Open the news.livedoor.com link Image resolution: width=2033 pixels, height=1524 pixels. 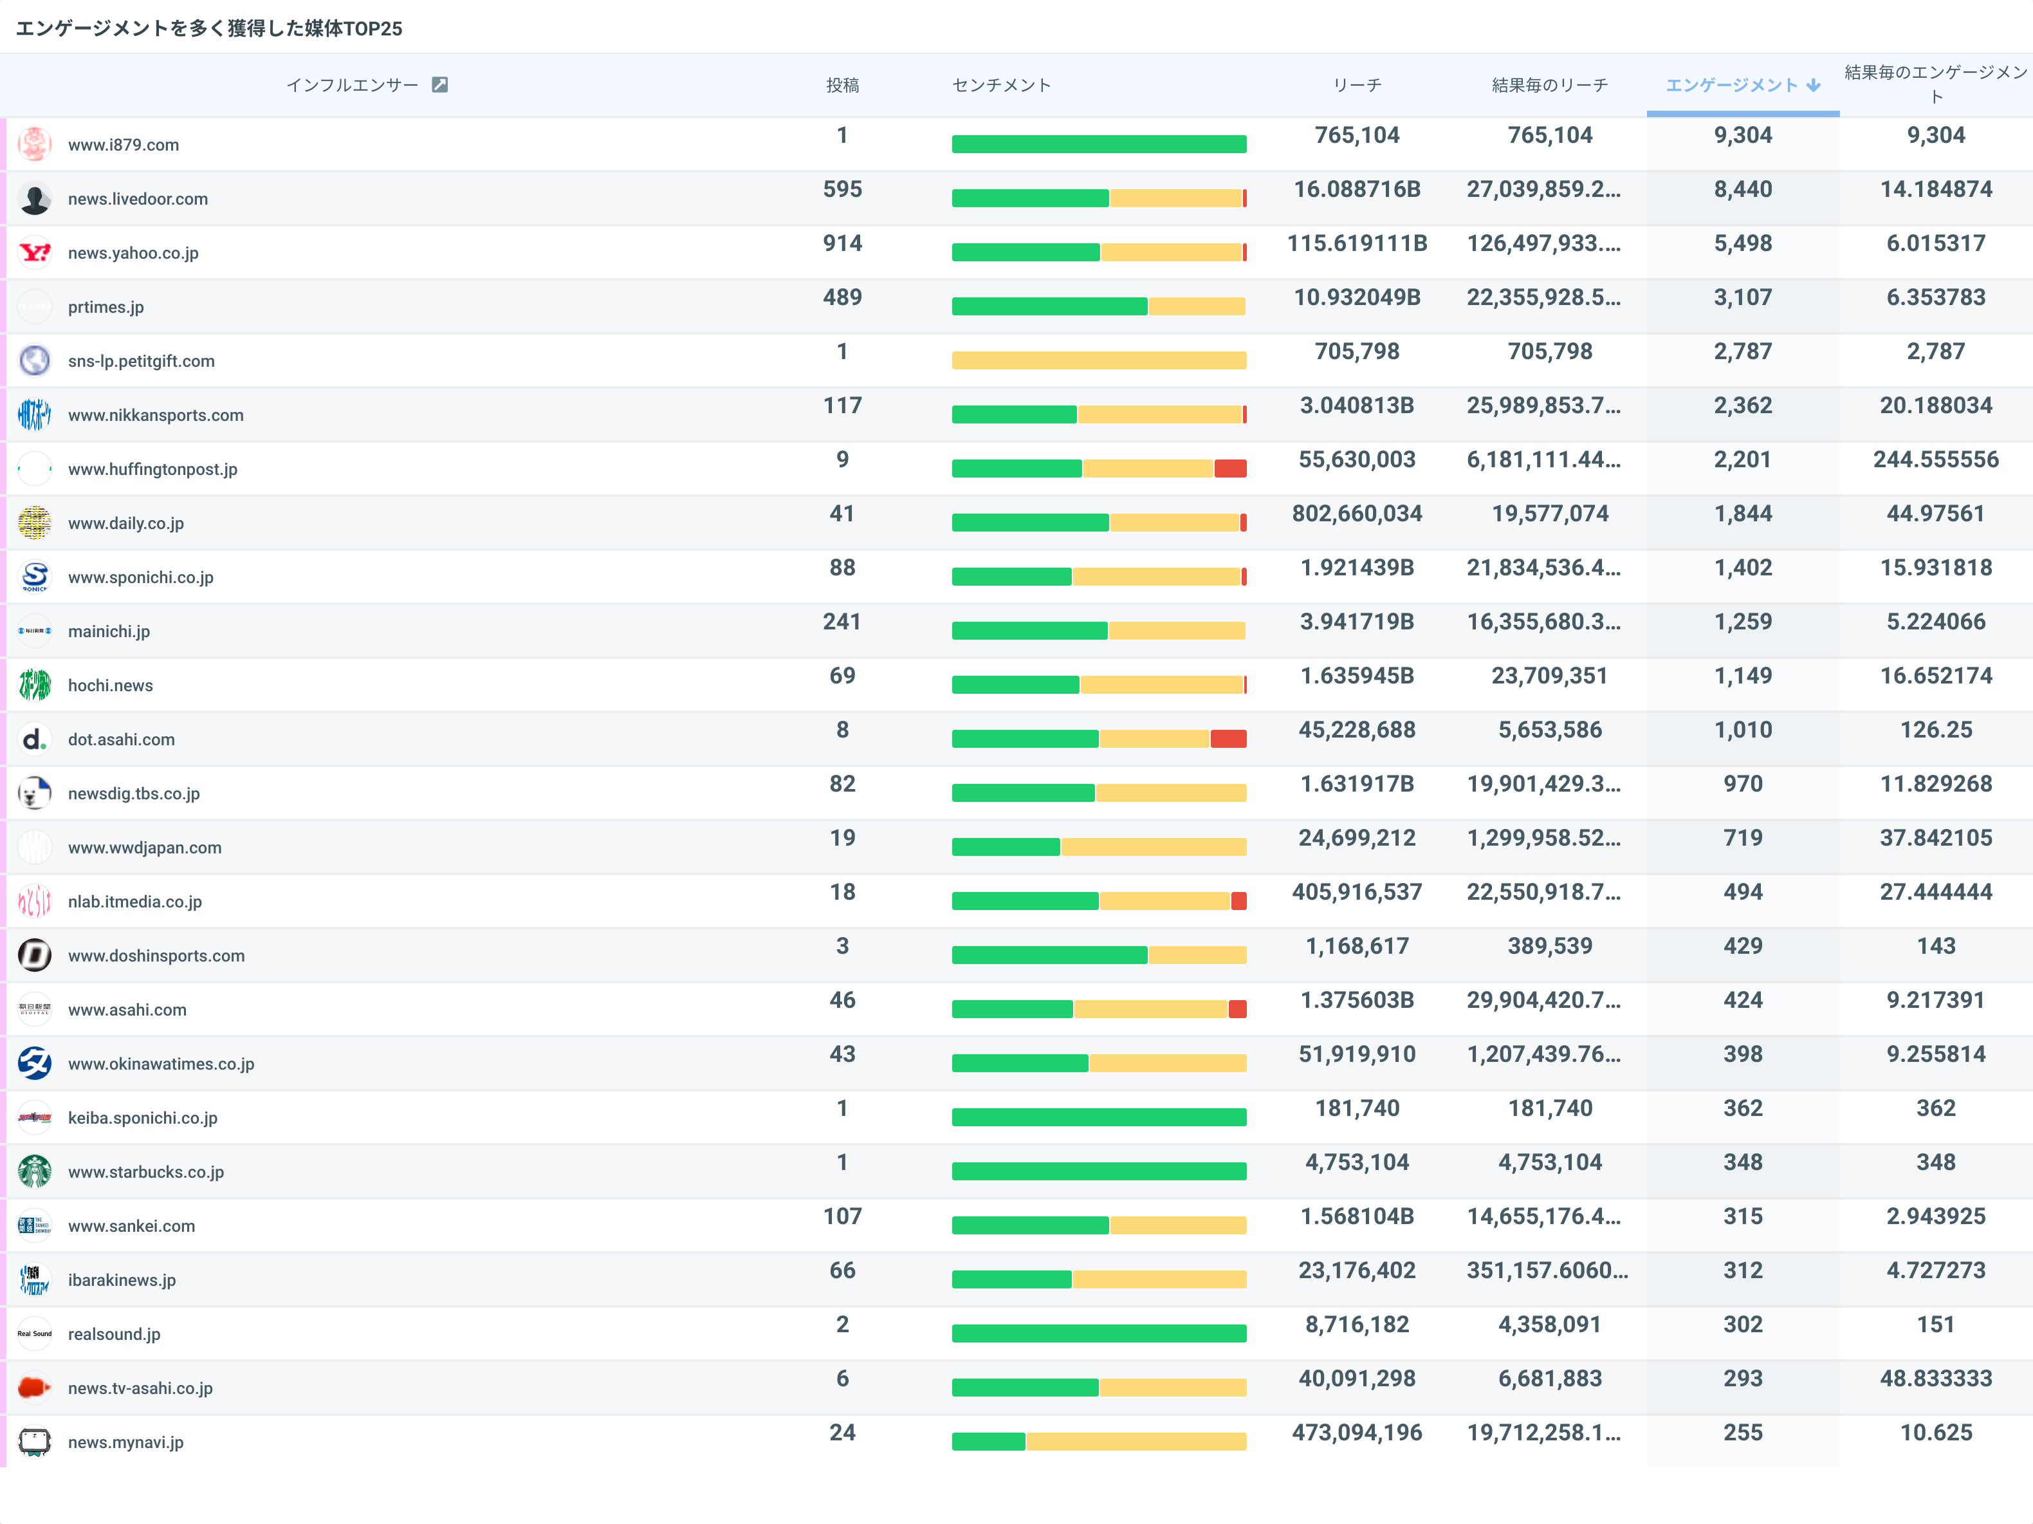138,198
